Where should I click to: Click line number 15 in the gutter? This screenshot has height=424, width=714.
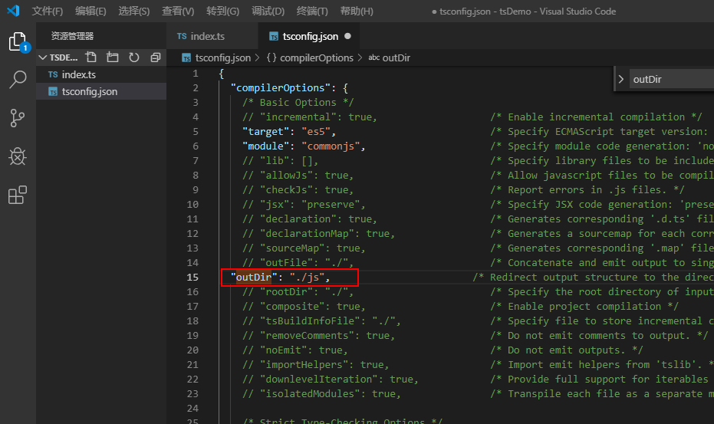coord(192,277)
